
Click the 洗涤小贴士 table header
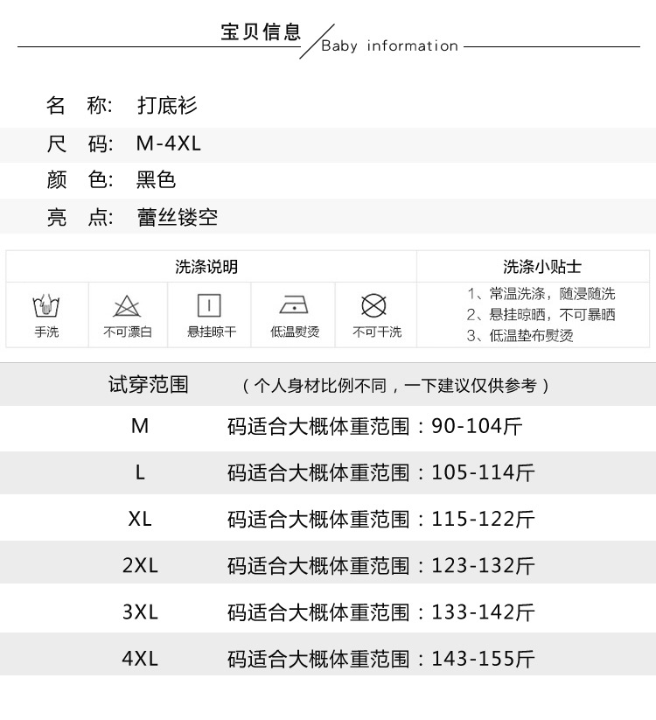pos(542,267)
